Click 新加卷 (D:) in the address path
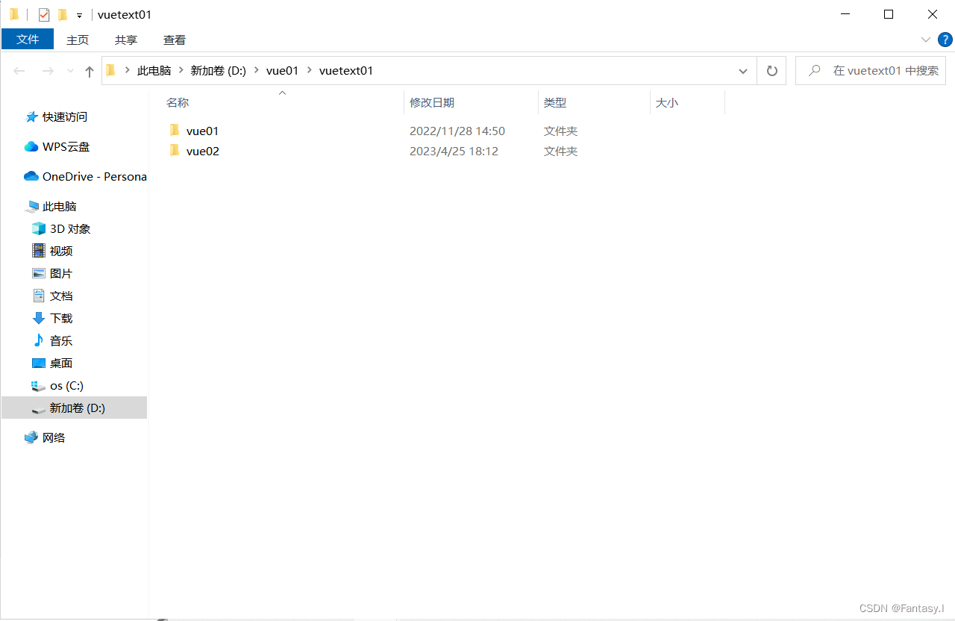The width and height of the screenshot is (955, 621). click(x=219, y=71)
